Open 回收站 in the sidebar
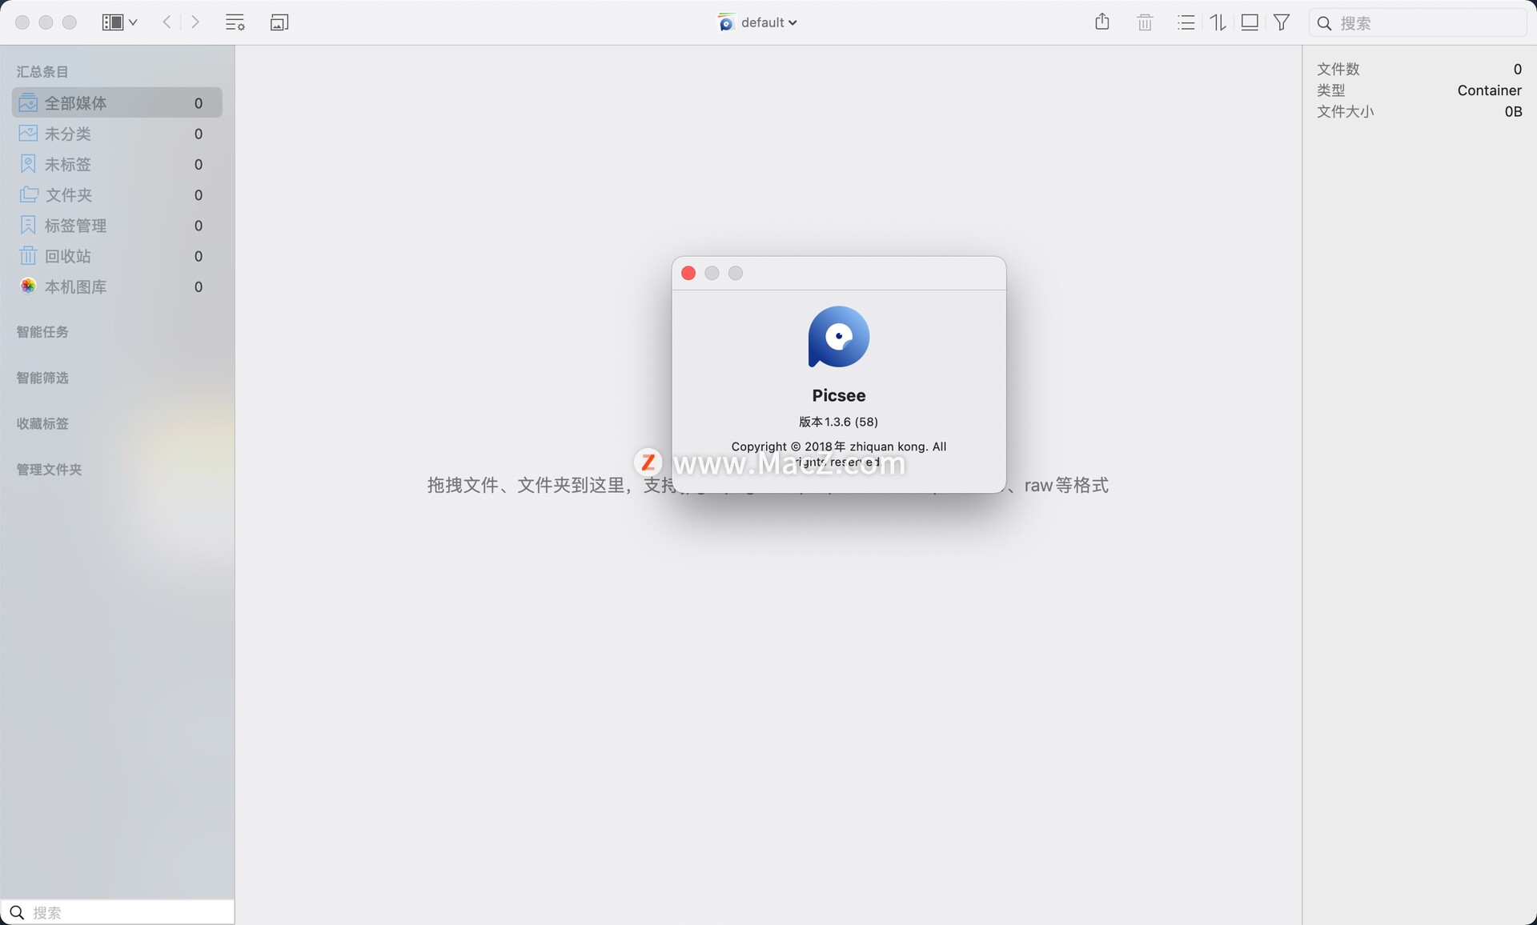 117,256
